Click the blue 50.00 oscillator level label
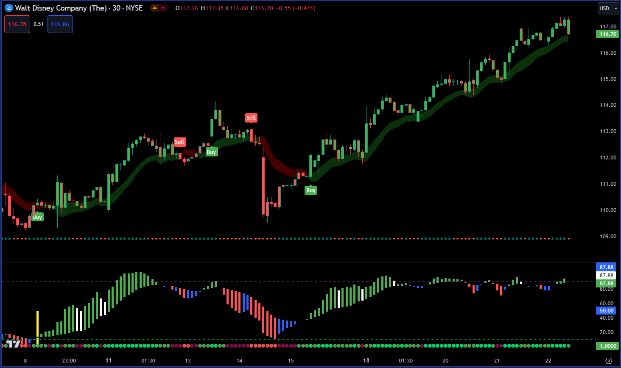 pos(607,311)
